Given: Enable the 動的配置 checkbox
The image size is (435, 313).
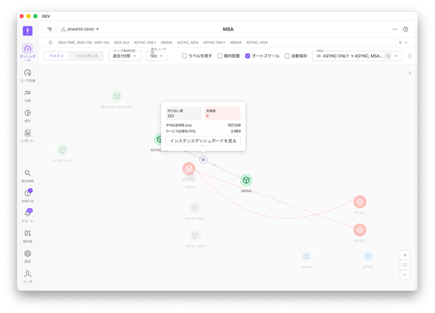Looking at the screenshot, I should click(220, 56).
